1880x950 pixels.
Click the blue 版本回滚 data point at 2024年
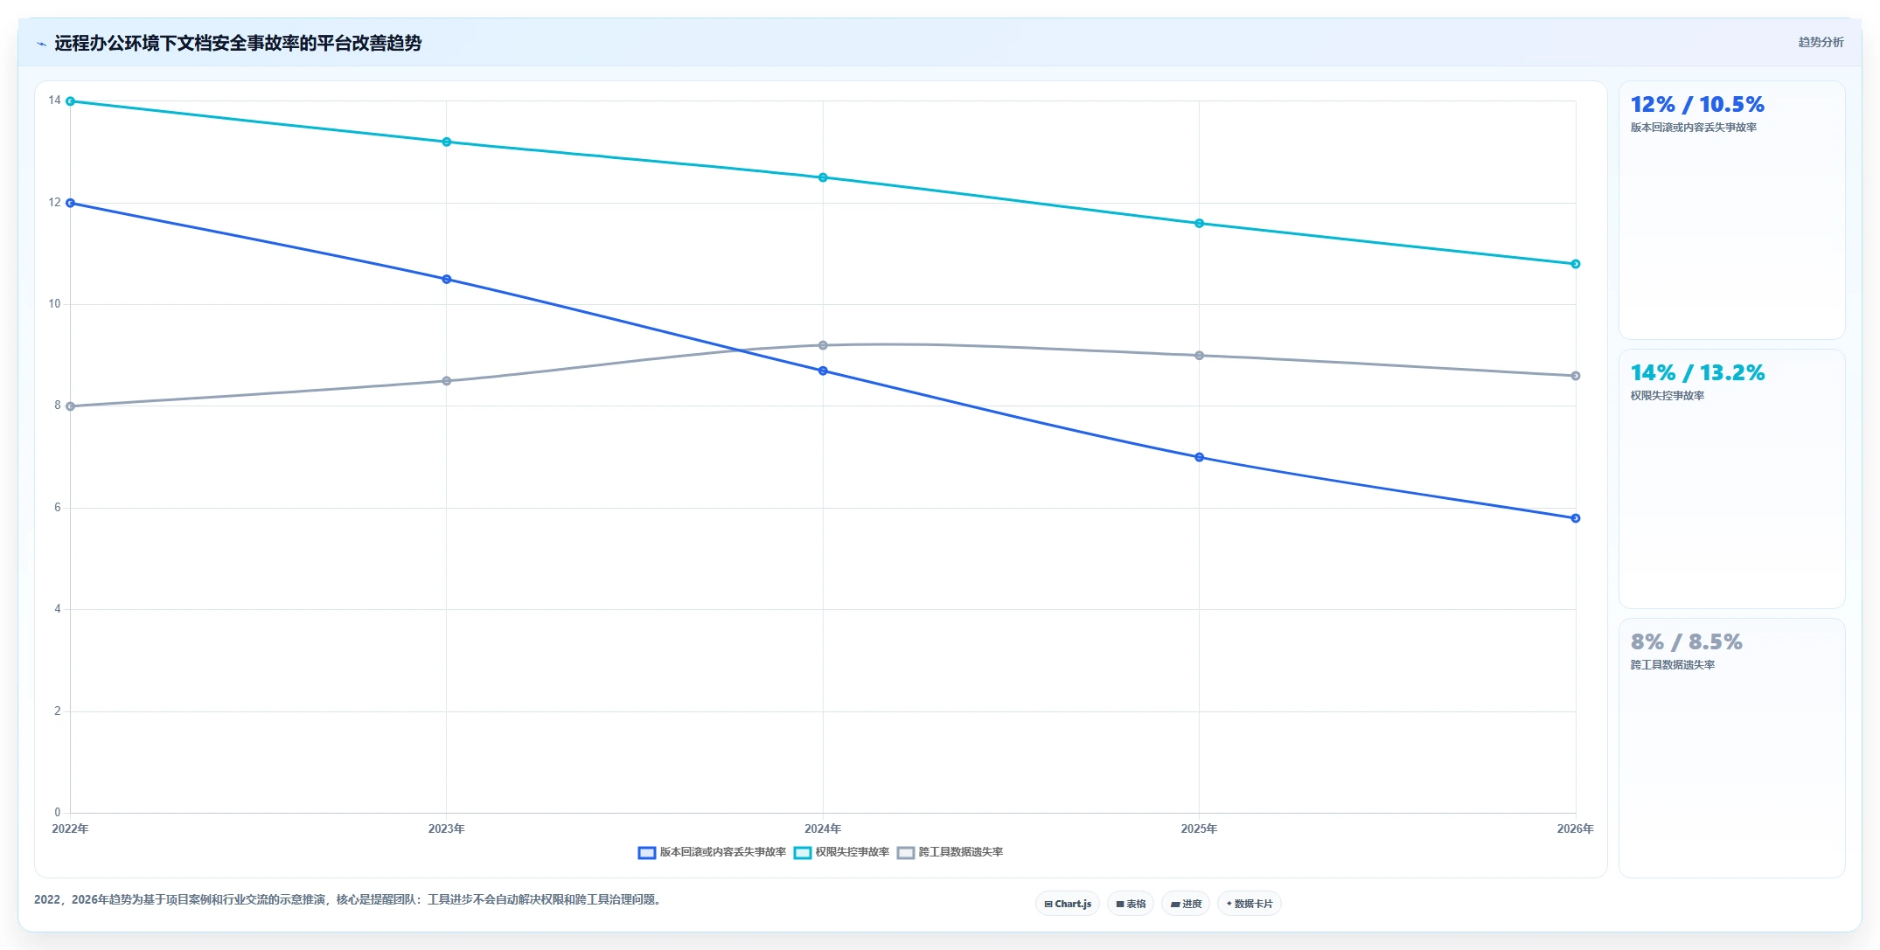[x=823, y=371]
